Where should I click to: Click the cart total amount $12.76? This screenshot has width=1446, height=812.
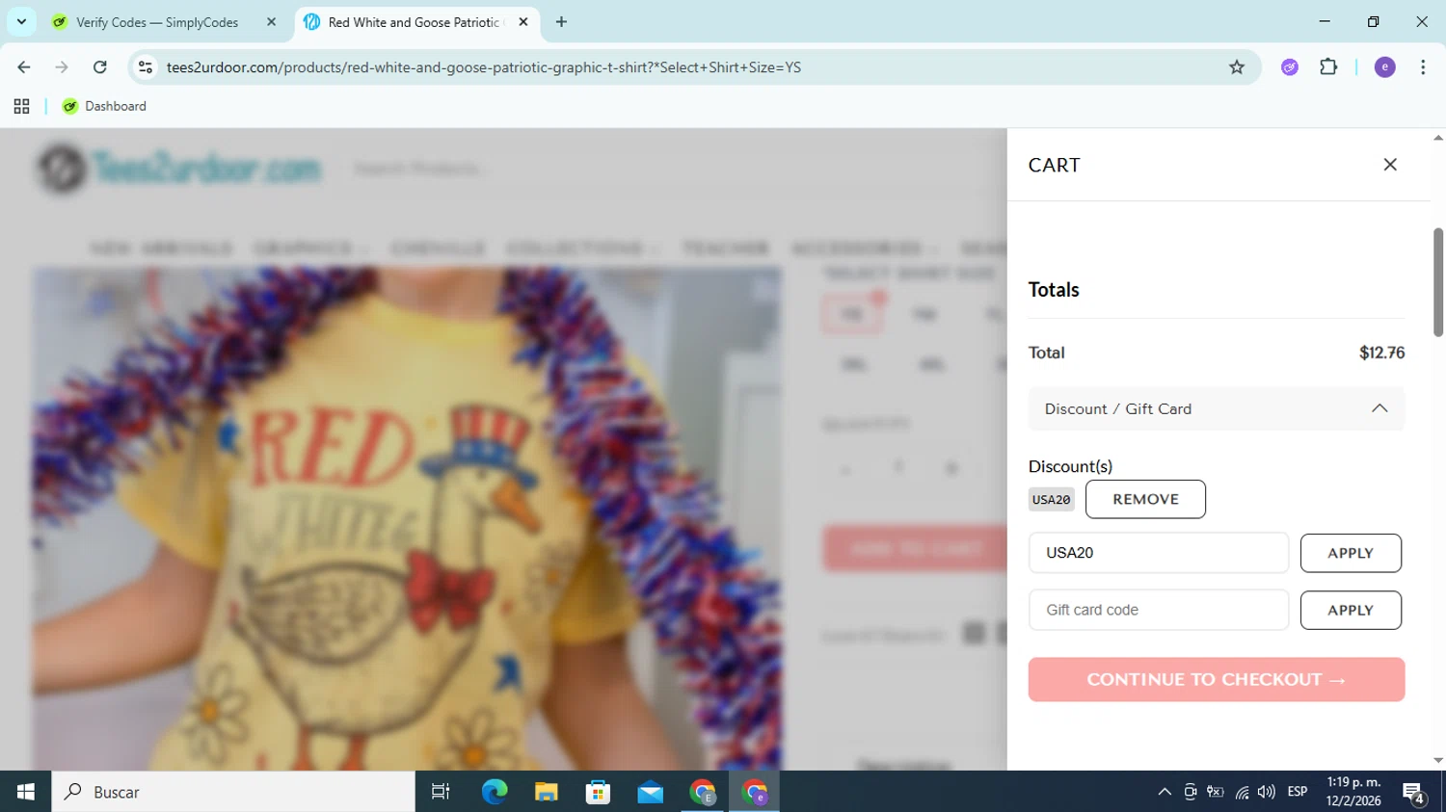1381,353
